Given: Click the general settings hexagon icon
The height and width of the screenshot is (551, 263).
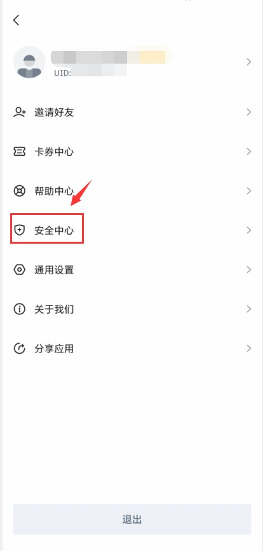Looking at the screenshot, I should pos(19,270).
